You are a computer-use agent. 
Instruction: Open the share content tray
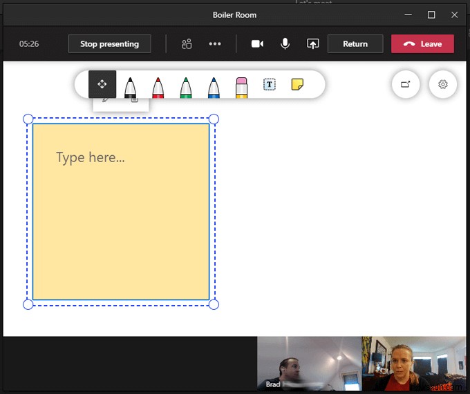click(312, 44)
